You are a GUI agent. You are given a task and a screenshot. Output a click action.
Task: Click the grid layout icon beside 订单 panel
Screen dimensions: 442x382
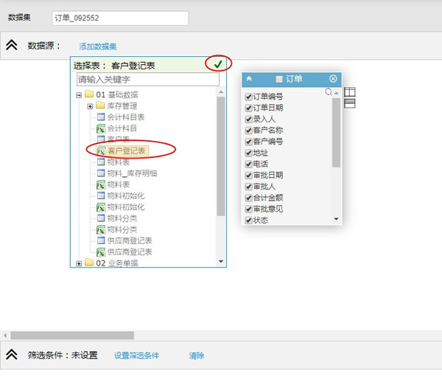point(350,92)
